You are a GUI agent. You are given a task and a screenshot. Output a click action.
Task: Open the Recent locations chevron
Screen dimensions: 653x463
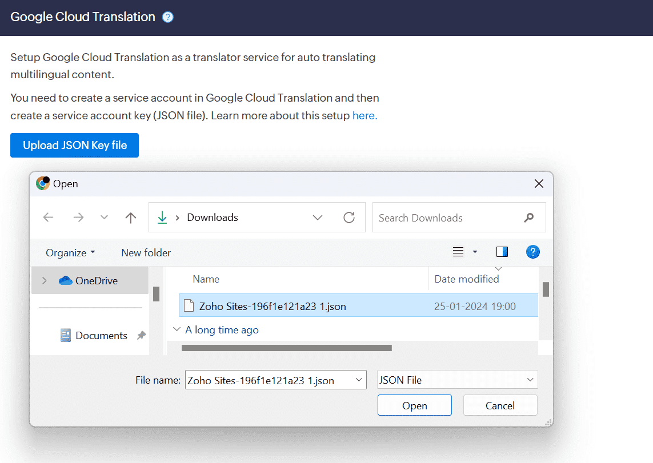(104, 217)
